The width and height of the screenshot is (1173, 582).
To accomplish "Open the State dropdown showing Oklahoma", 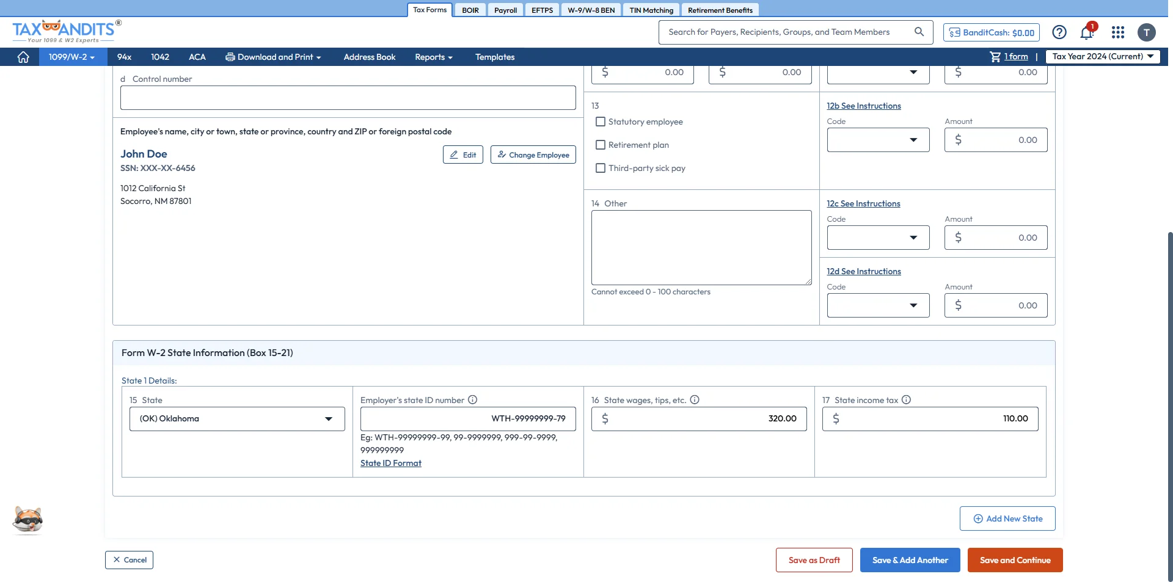I will [237, 419].
